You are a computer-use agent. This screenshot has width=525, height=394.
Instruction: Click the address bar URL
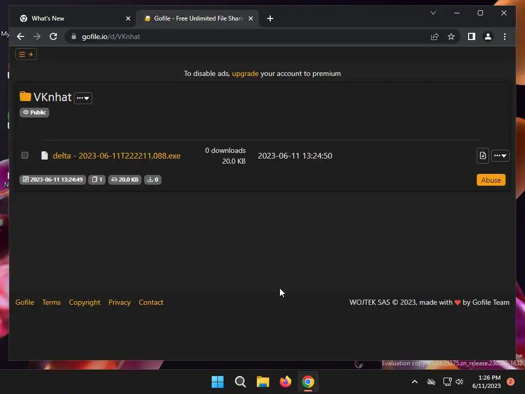point(111,36)
